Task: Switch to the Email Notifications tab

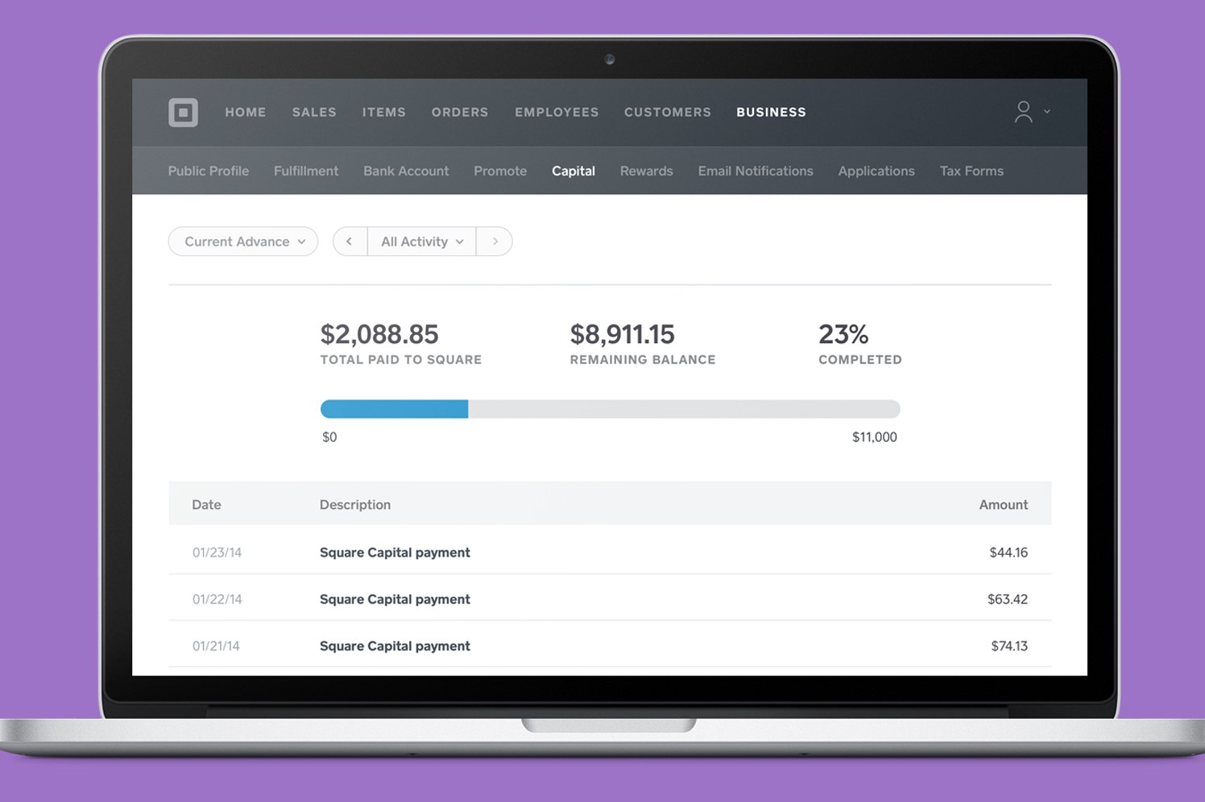Action: tap(756, 171)
